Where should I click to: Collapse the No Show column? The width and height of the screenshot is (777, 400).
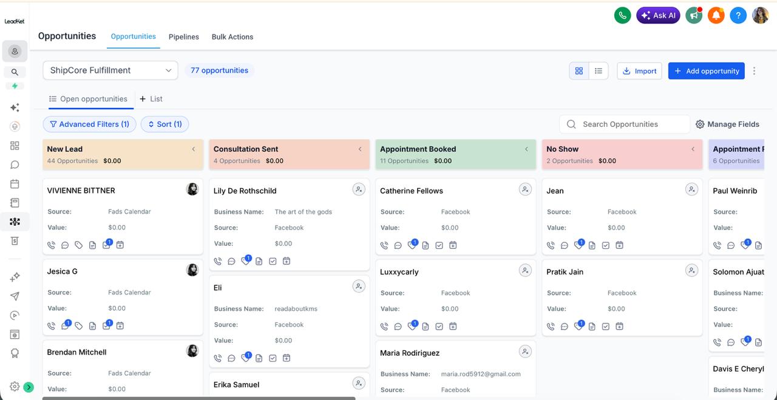click(x=693, y=149)
